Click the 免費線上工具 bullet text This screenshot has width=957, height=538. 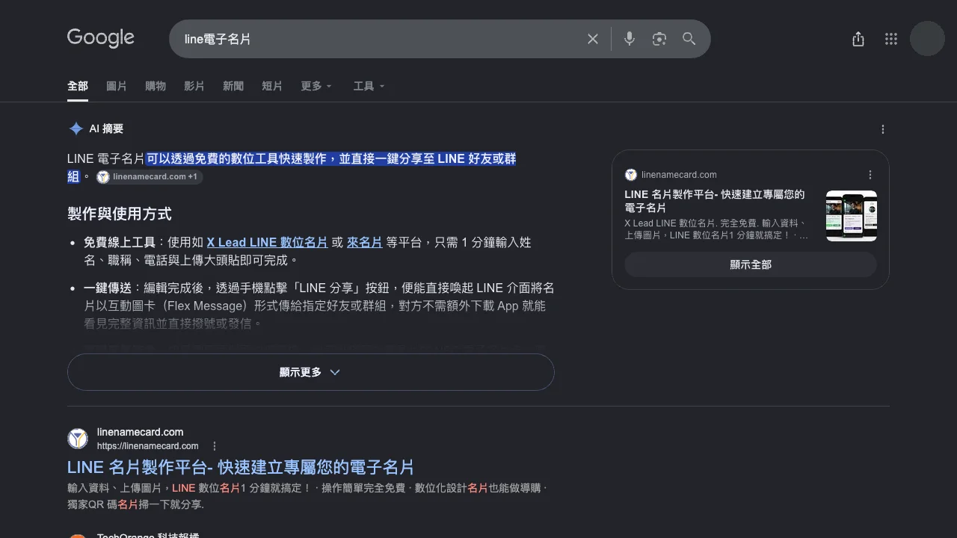click(x=119, y=242)
